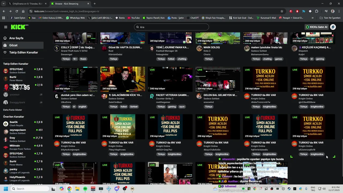The width and height of the screenshot is (343, 193).
Task: Open yuceszr offline channel in sidebar
Action: pos(23,95)
